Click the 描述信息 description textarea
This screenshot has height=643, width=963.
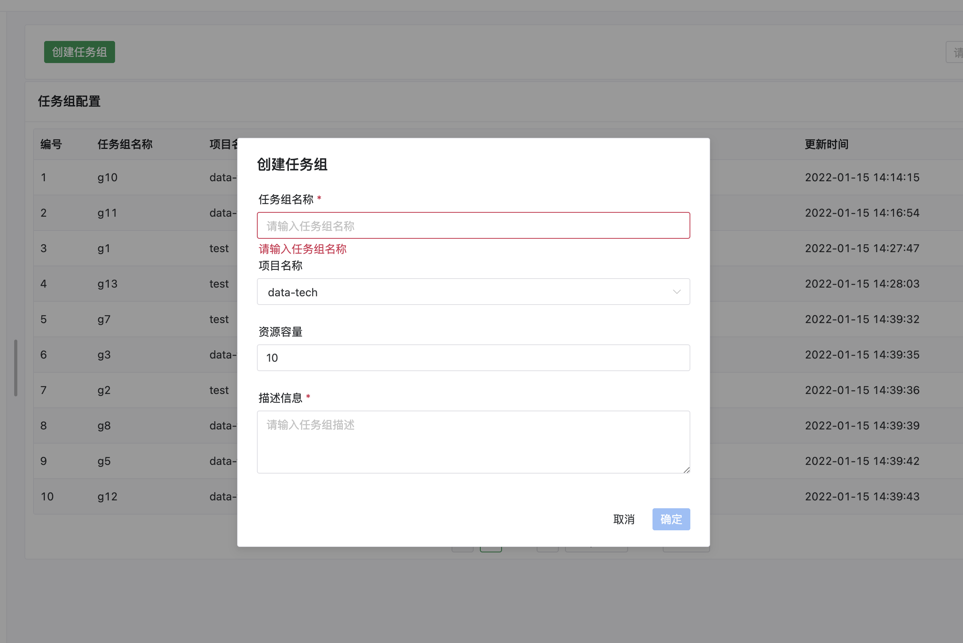(473, 442)
